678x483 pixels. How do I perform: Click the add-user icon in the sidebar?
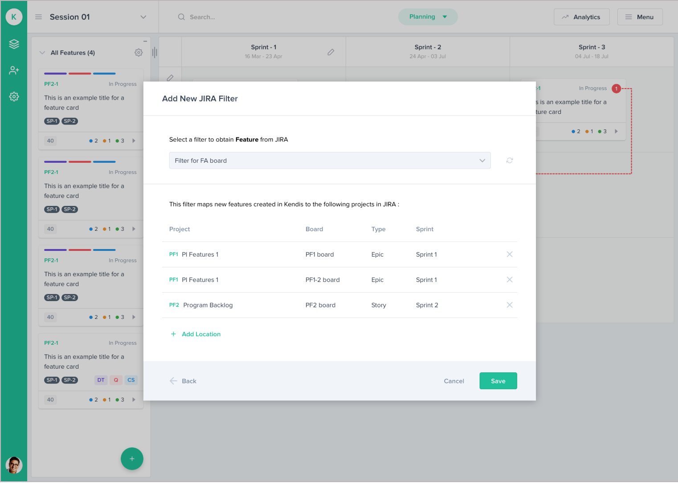coord(14,70)
